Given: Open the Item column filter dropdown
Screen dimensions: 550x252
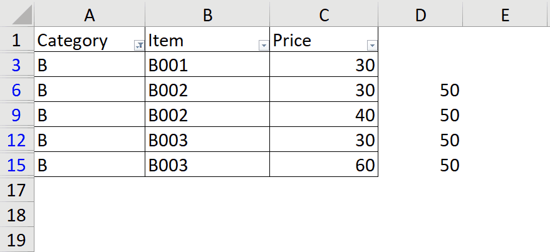Looking at the screenshot, I should coord(264,45).
